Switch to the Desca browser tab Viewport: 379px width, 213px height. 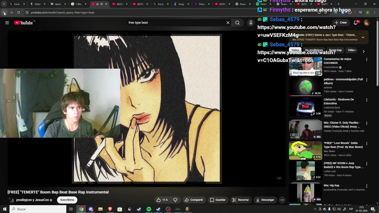202,4
